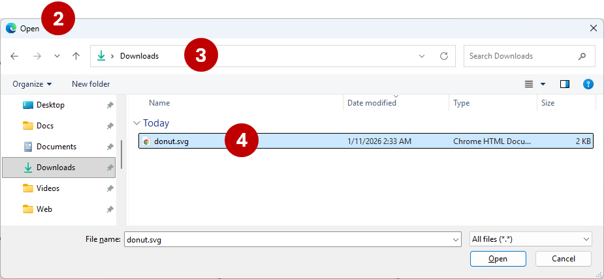Click the navigation pane scrollbar
The width and height of the screenshot is (604, 279).
tap(121, 154)
